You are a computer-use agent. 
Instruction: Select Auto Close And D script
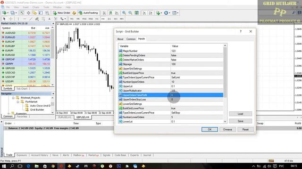click(40, 106)
